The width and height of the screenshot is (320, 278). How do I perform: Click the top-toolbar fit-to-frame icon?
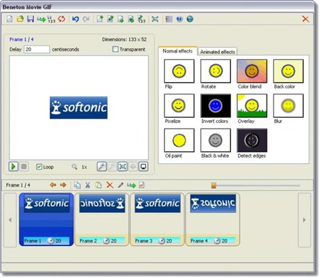coord(155,19)
